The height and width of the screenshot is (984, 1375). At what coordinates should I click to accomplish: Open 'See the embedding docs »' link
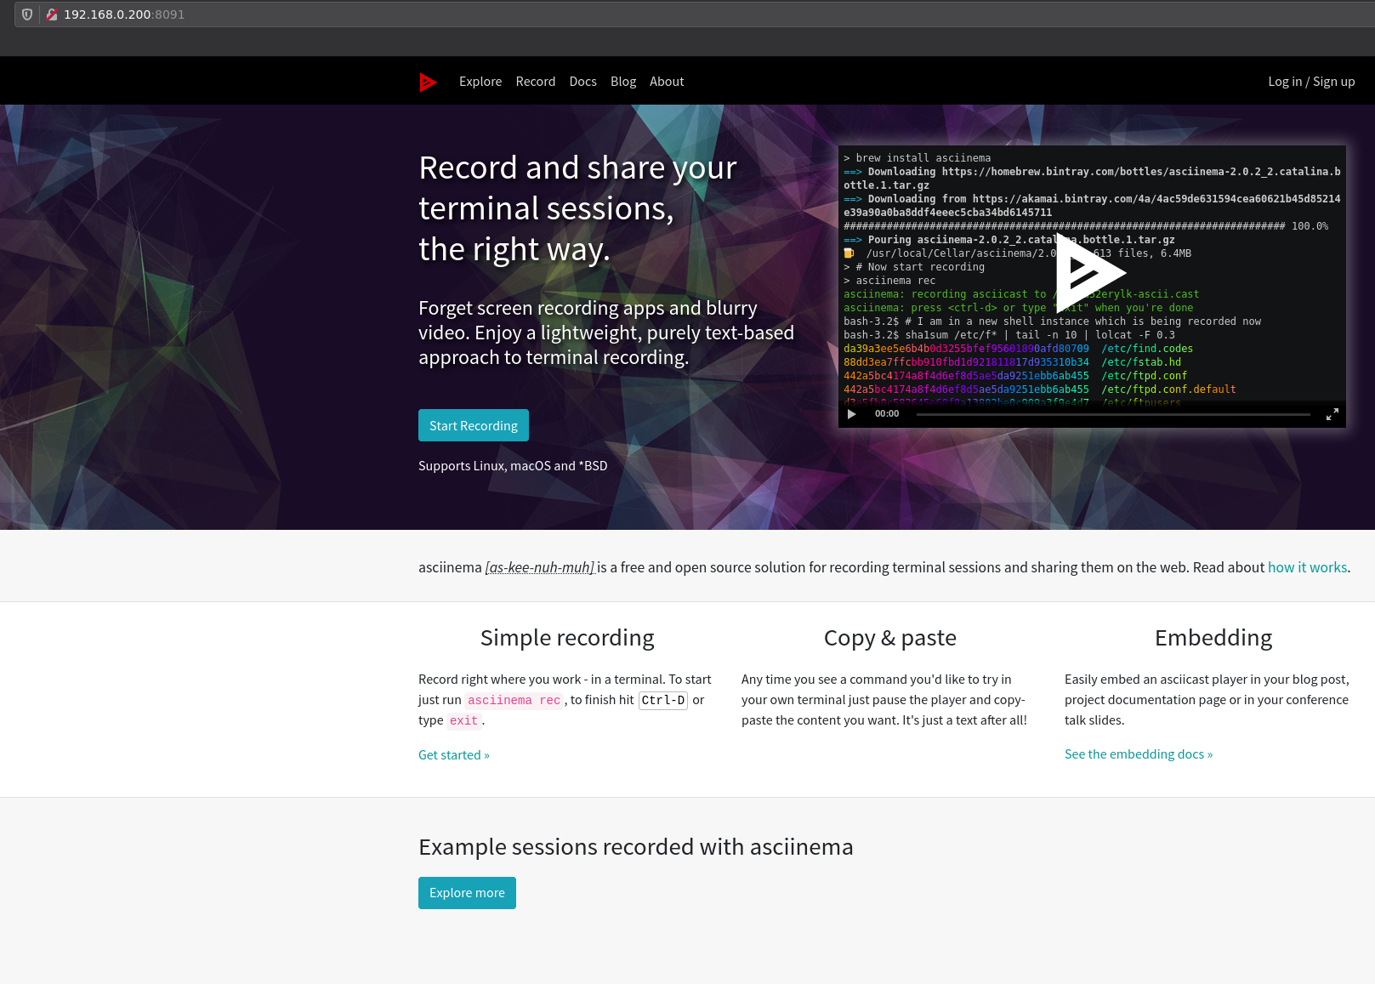1139,754
